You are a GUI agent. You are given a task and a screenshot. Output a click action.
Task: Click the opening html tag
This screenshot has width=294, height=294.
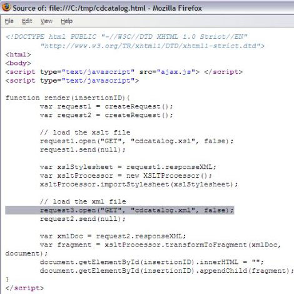point(18,54)
